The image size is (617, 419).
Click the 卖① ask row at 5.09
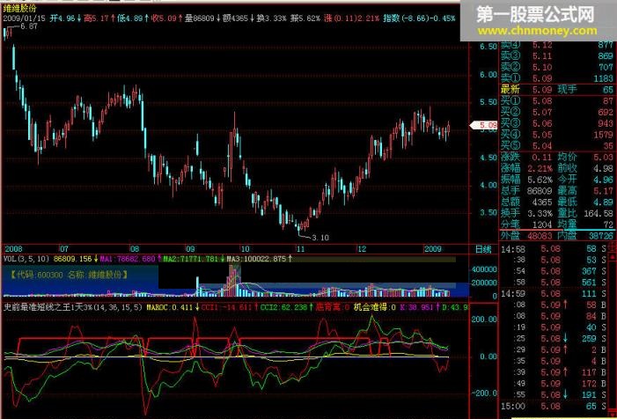pos(556,78)
